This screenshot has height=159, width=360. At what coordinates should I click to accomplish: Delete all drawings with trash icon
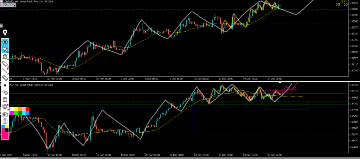click(x=5, y=100)
